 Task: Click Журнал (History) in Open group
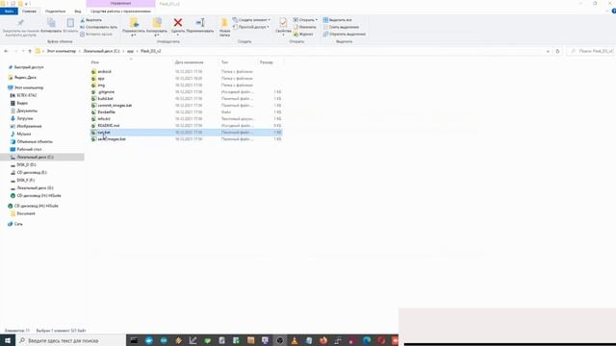tap(303, 35)
